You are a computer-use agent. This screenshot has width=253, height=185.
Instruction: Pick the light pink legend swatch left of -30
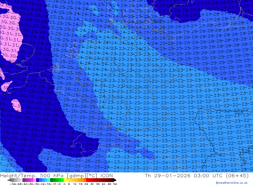pyautogui.click(x=35, y=180)
